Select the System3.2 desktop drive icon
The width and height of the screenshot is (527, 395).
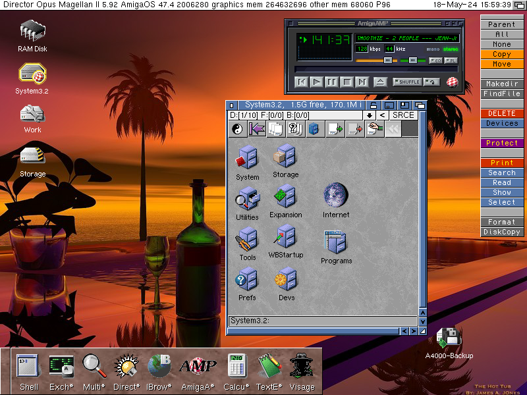(32, 74)
